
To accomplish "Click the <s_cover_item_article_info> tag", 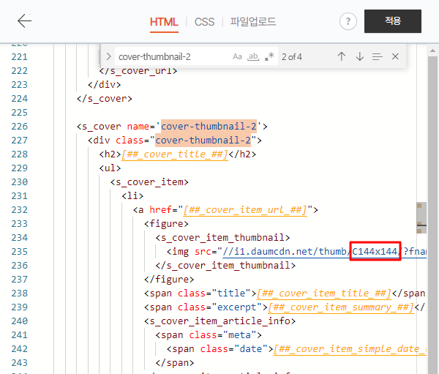I will click(219, 321).
